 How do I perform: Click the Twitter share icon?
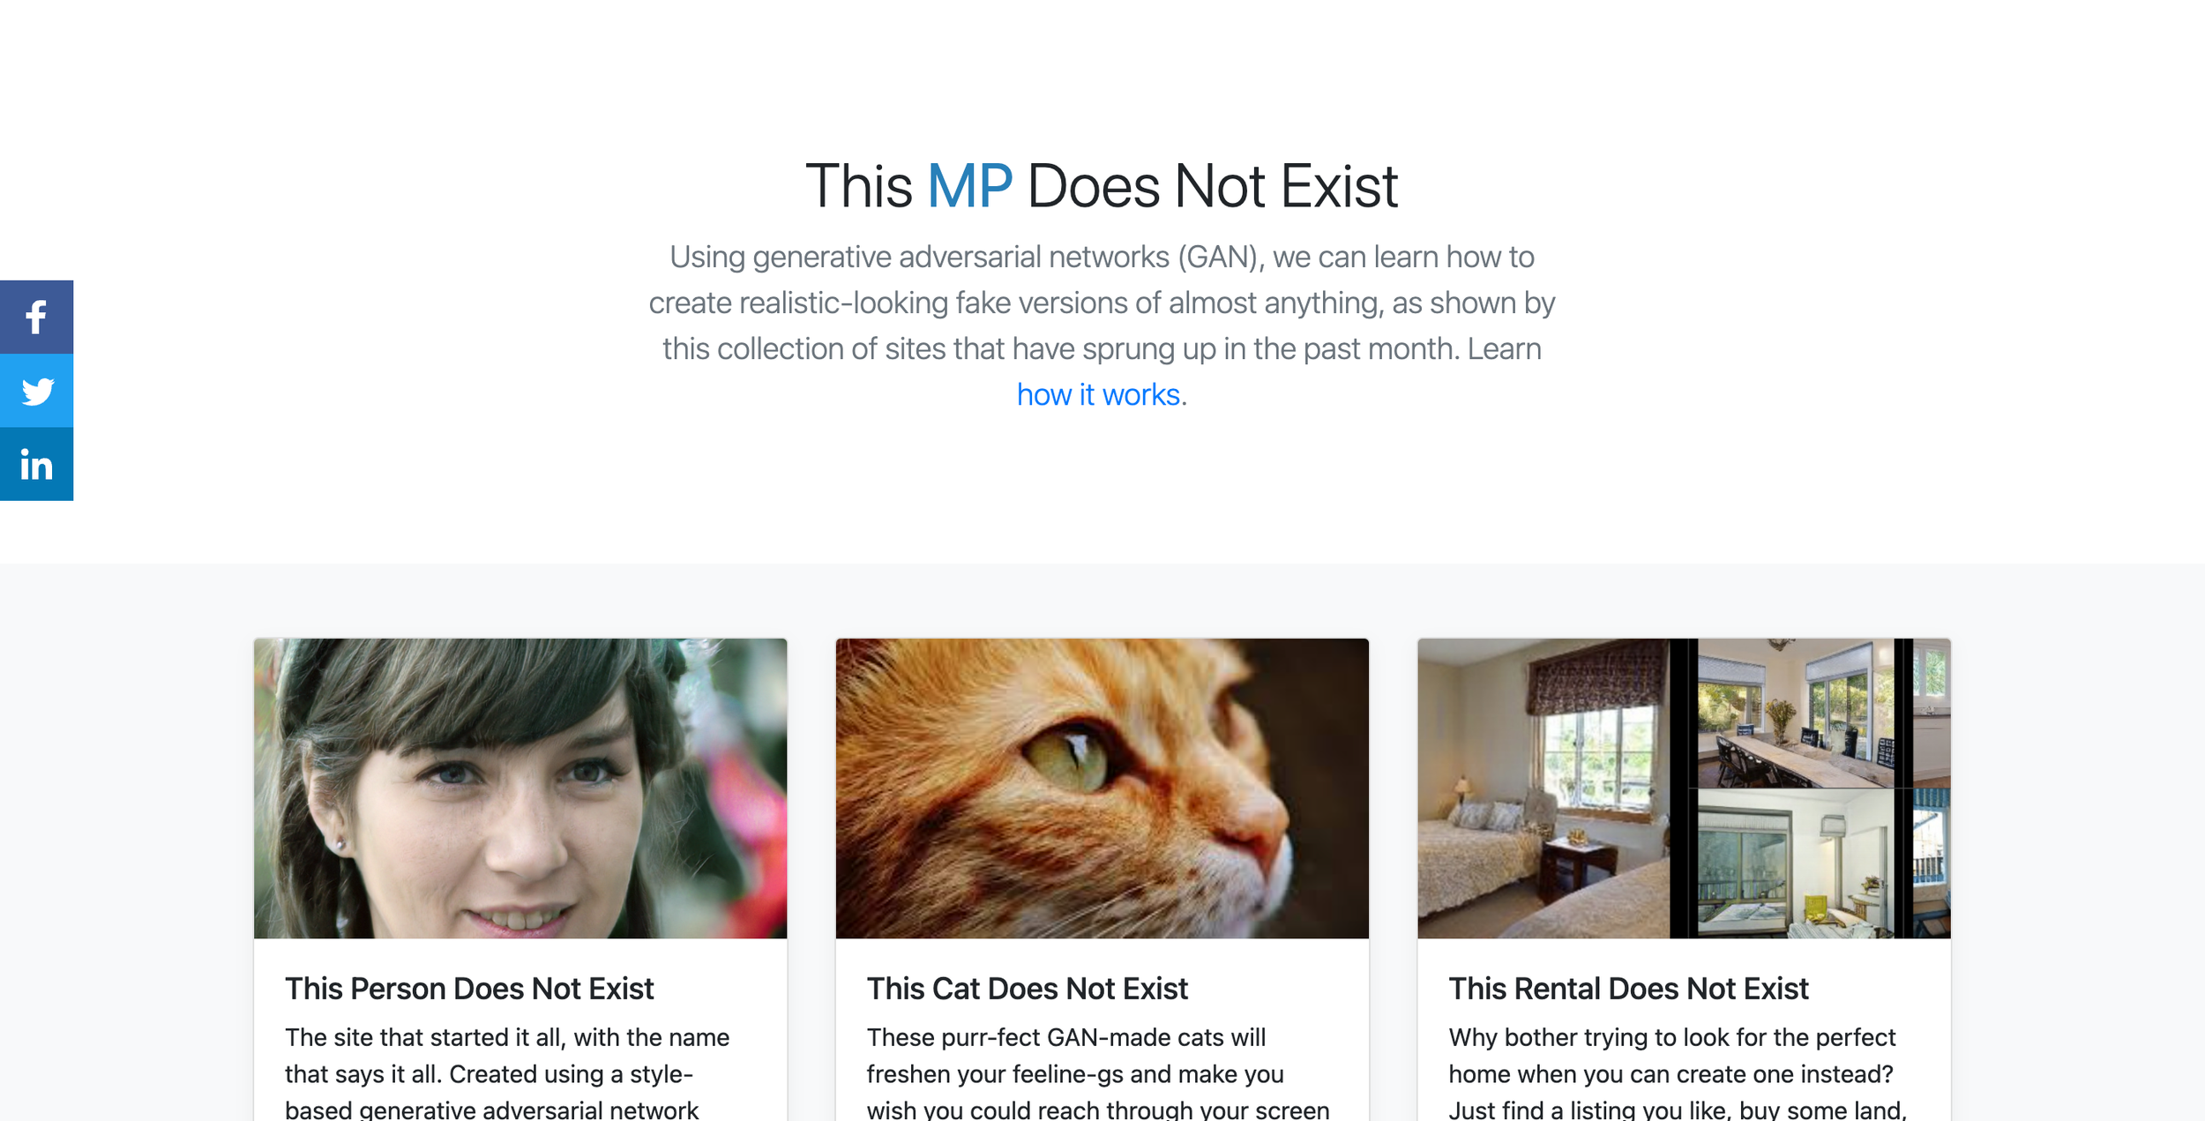(x=36, y=391)
